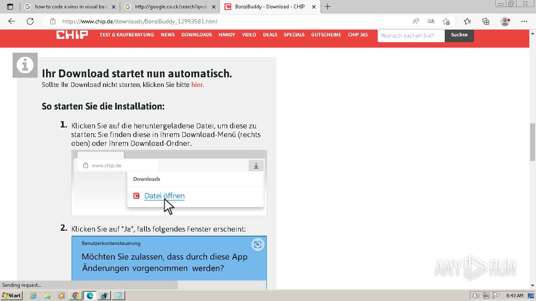Open the SPECIALS section
This screenshot has height=301, width=536.
tap(294, 35)
